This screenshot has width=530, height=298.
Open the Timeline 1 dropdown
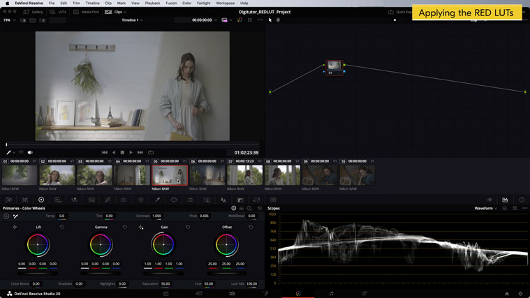[x=132, y=20]
